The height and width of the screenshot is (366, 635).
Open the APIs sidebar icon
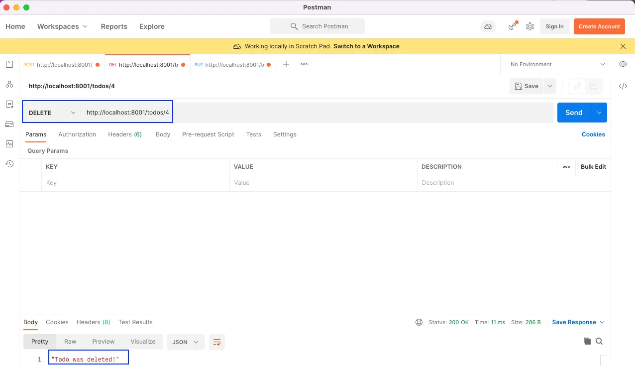coord(9,84)
